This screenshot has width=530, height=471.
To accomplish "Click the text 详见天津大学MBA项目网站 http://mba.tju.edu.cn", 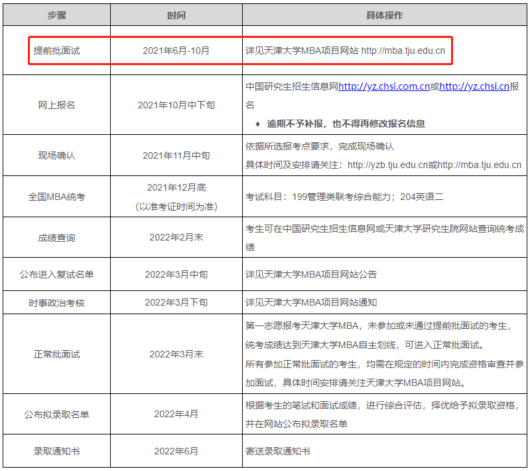I will pyautogui.click(x=345, y=50).
